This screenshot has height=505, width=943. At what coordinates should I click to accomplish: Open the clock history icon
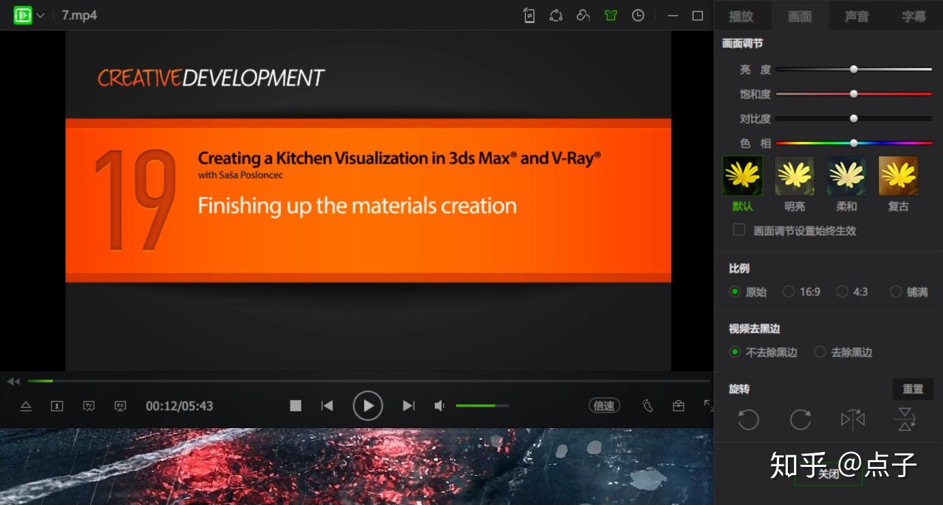tap(638, 15)
